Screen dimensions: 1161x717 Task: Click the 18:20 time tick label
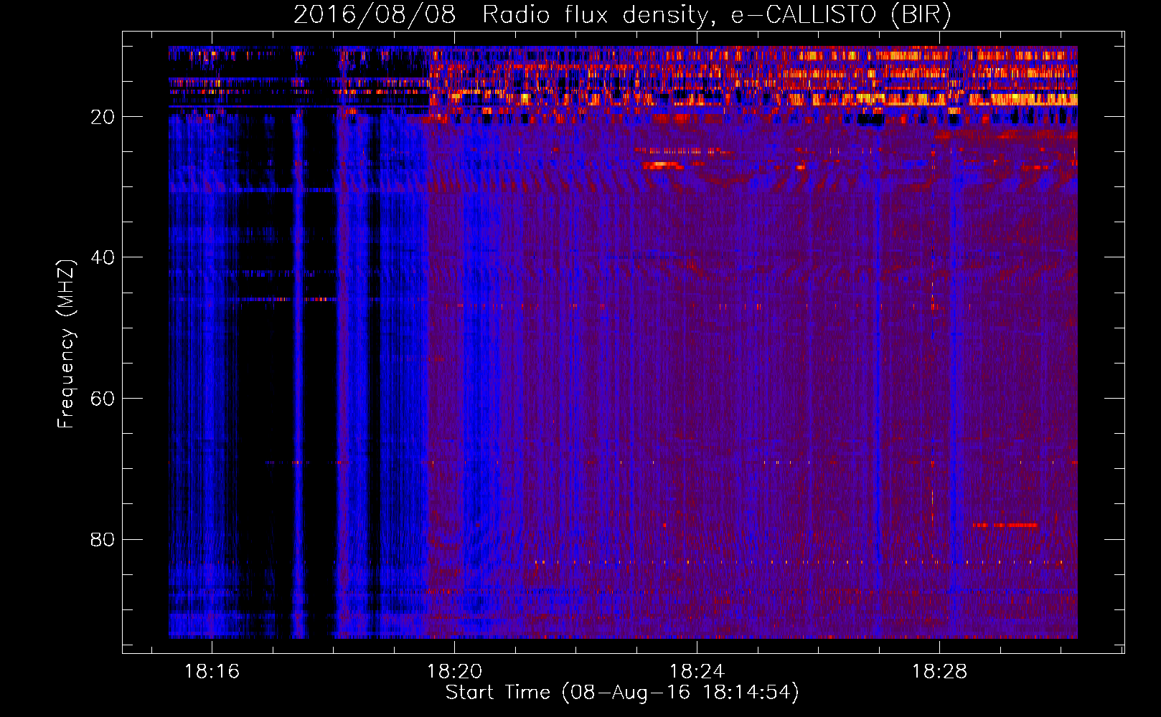point(454,672)
